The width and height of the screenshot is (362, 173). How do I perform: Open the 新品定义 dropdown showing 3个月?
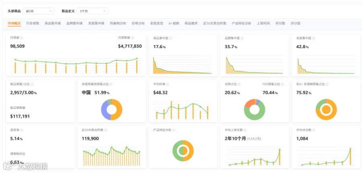(93, 11)
